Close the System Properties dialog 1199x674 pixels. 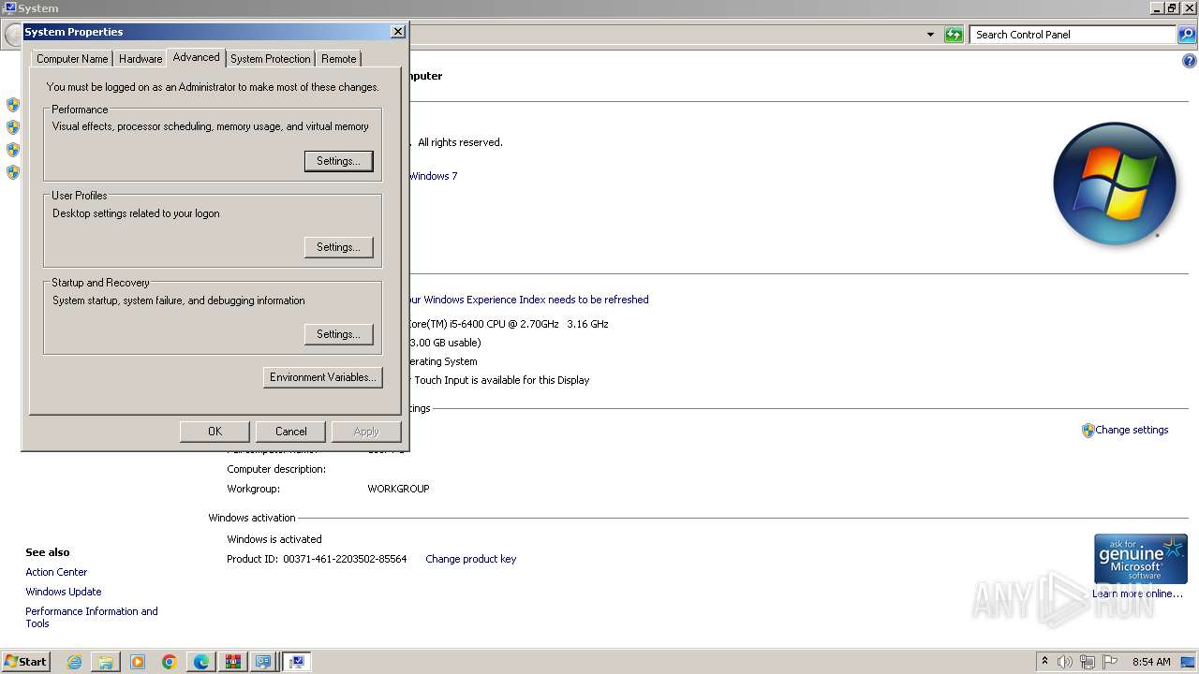point(398,31)
